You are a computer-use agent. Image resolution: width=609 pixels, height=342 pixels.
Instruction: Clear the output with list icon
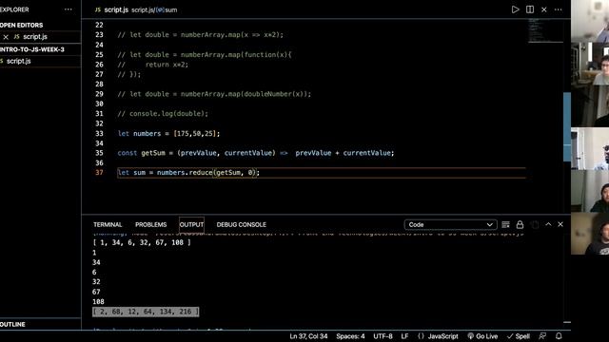click(x=505, y=224)
